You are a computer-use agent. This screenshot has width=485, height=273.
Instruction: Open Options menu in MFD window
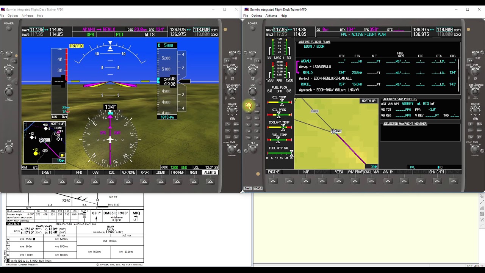(257, 16)
